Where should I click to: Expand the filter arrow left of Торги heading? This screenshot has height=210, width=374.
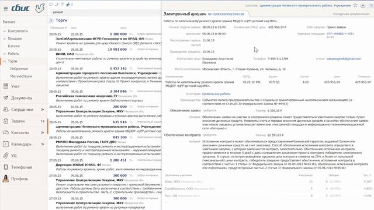coord(51,20)
